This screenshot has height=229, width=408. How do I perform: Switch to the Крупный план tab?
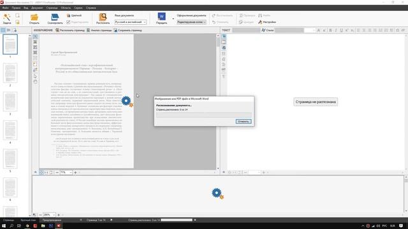click(28, 220)
